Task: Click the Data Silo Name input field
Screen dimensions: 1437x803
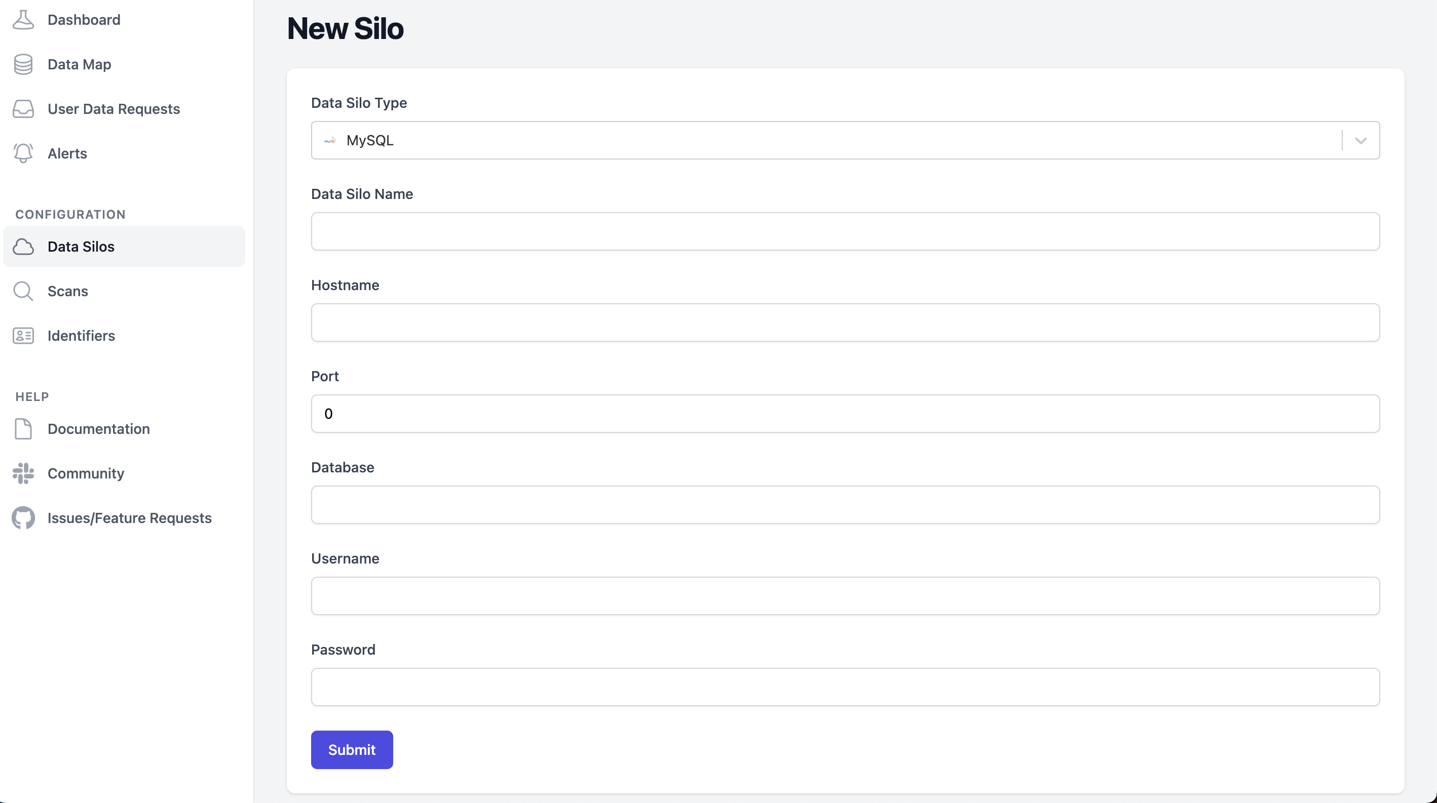Action: 846,231
